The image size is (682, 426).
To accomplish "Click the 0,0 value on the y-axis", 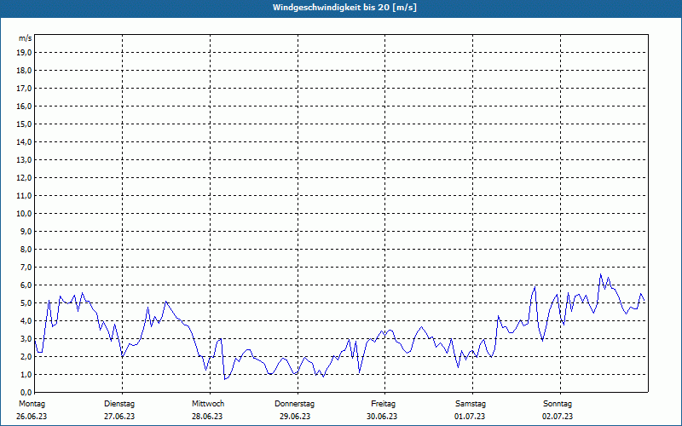I will (x=25, y=392).
